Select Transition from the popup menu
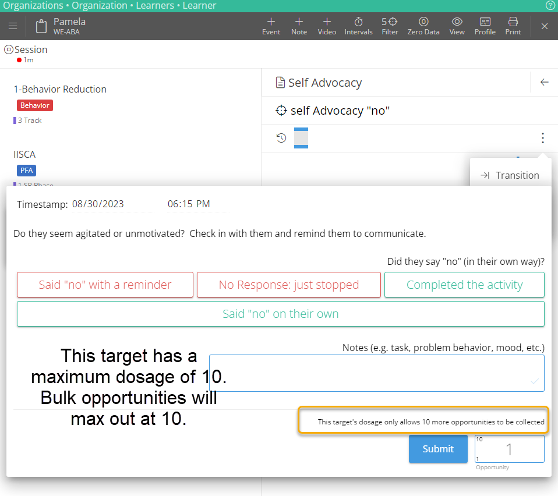The width and height of the screenshot is (558, 496). tap(510, 175)
